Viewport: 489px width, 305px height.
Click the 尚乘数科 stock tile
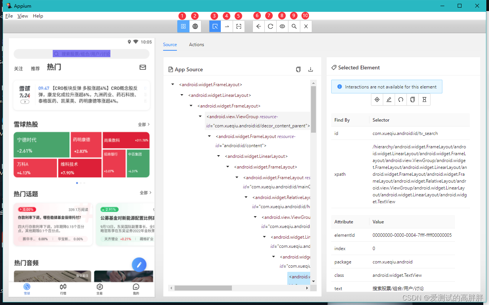coord(126,140)
